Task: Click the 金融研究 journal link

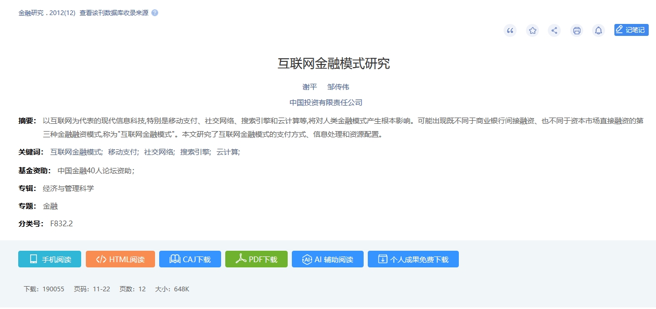Action: click(31, 13)
